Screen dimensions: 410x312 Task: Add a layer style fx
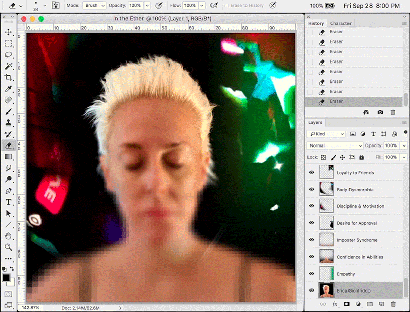pyautogui.click(x=335, y=304)
